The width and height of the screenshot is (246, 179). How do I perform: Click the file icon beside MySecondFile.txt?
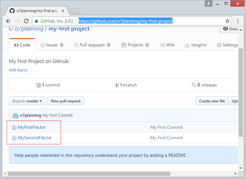tap(14, 138)
